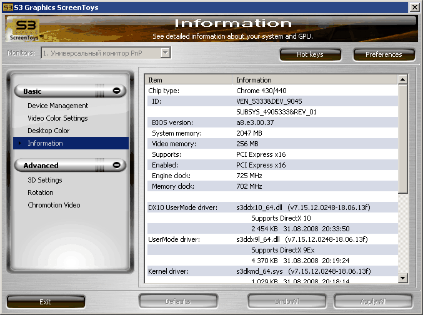Open Video Color Settings page
This screenshot has height=315, width=423.
pyautogui.click(x=57, y=118)
